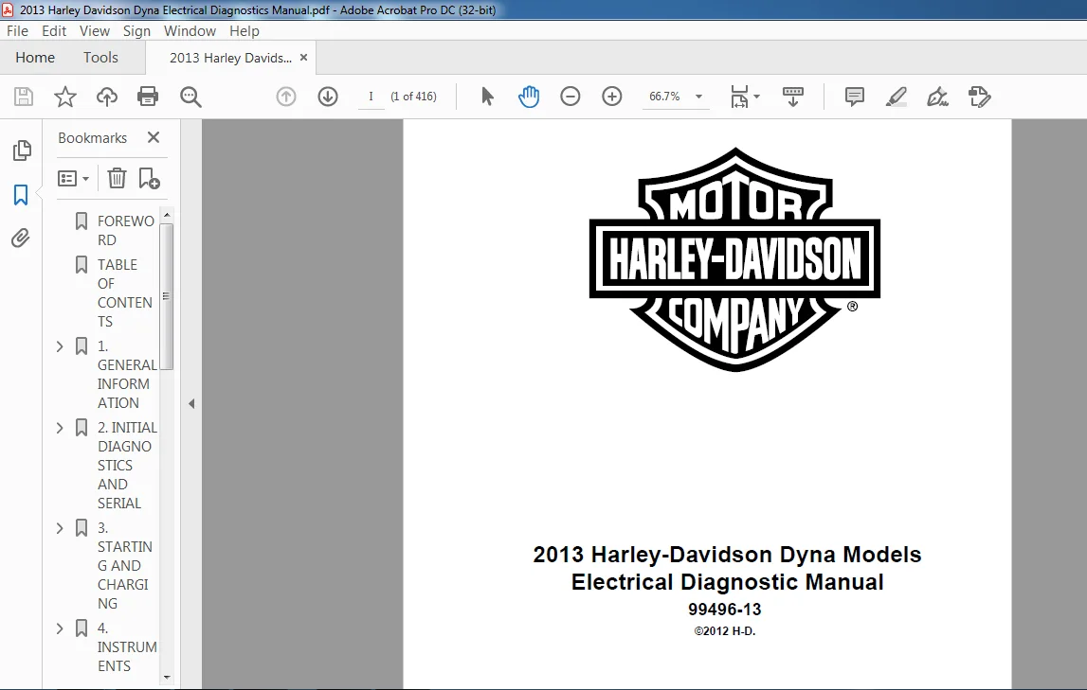
Task: Click the bookmarks panel scrollbar thumb
Action: tap(167, 297)
